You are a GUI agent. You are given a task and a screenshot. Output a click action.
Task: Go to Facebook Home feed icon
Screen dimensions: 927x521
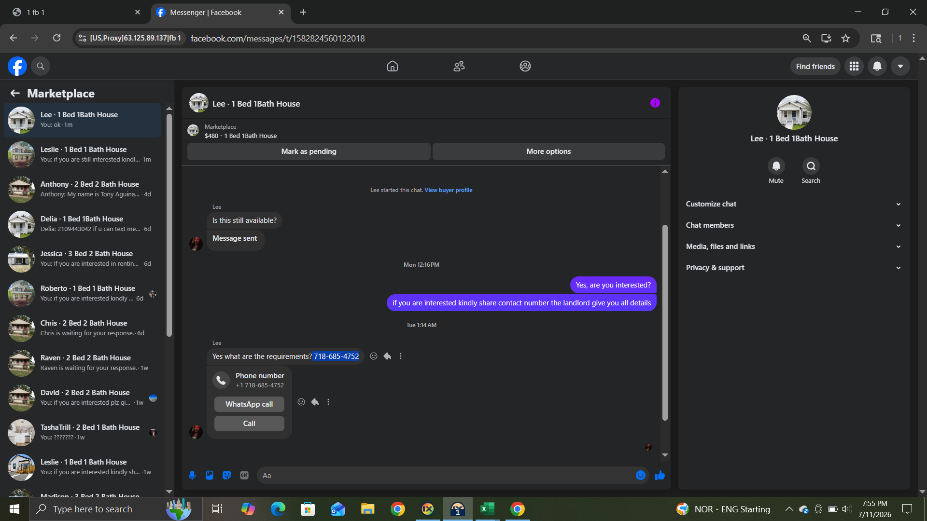(393, 66)
